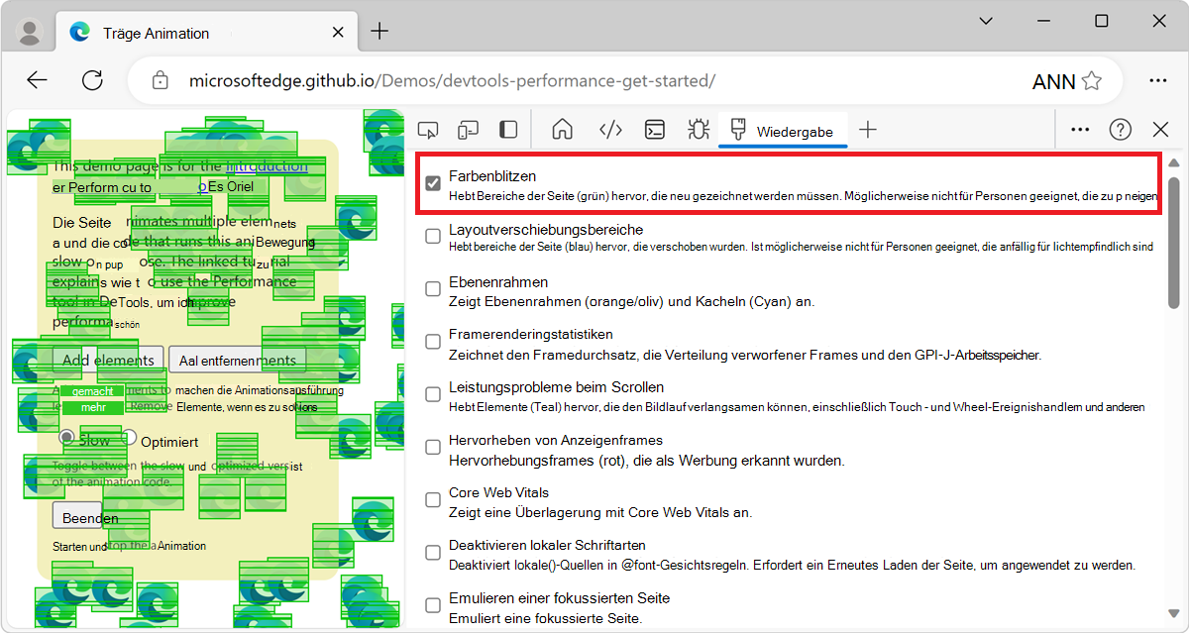
Task: Open browser Settings and more menu
Action: point(1157,80)
